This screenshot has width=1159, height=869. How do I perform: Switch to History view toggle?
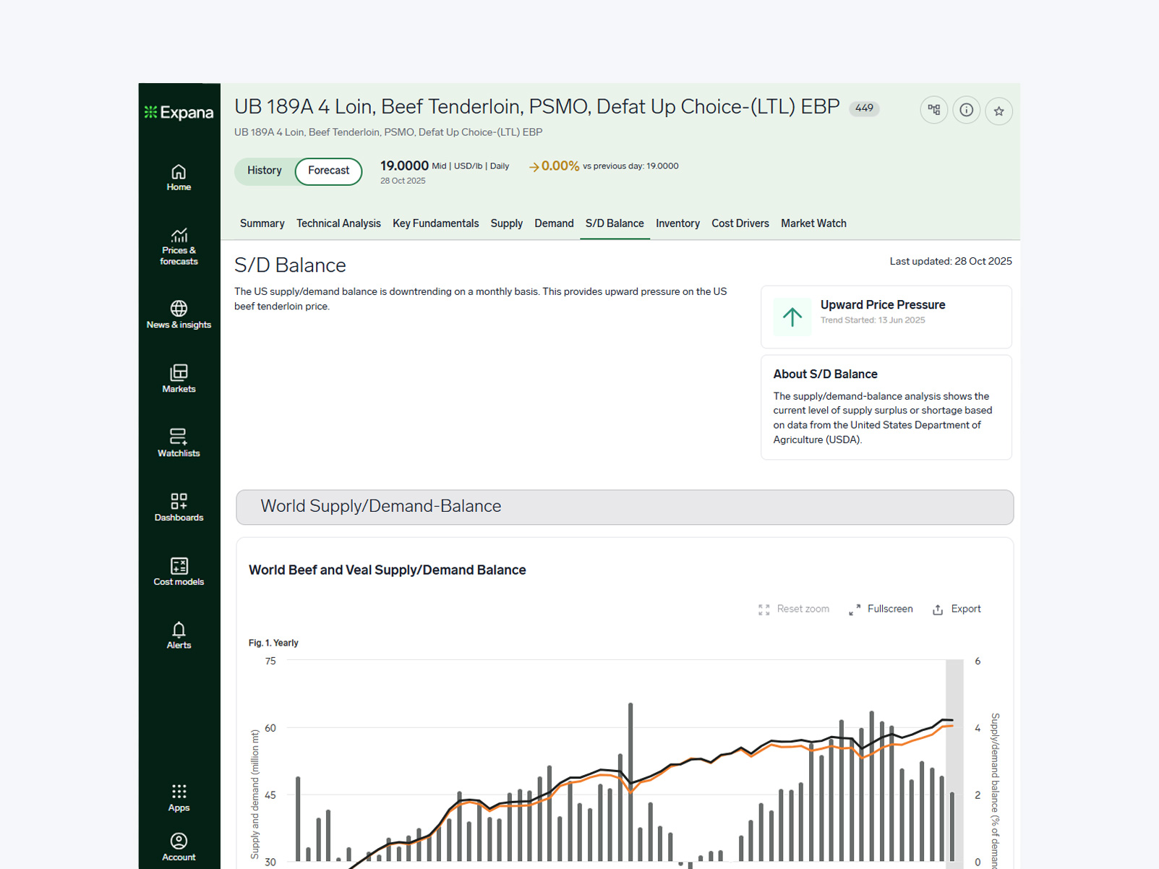[265, 171]
